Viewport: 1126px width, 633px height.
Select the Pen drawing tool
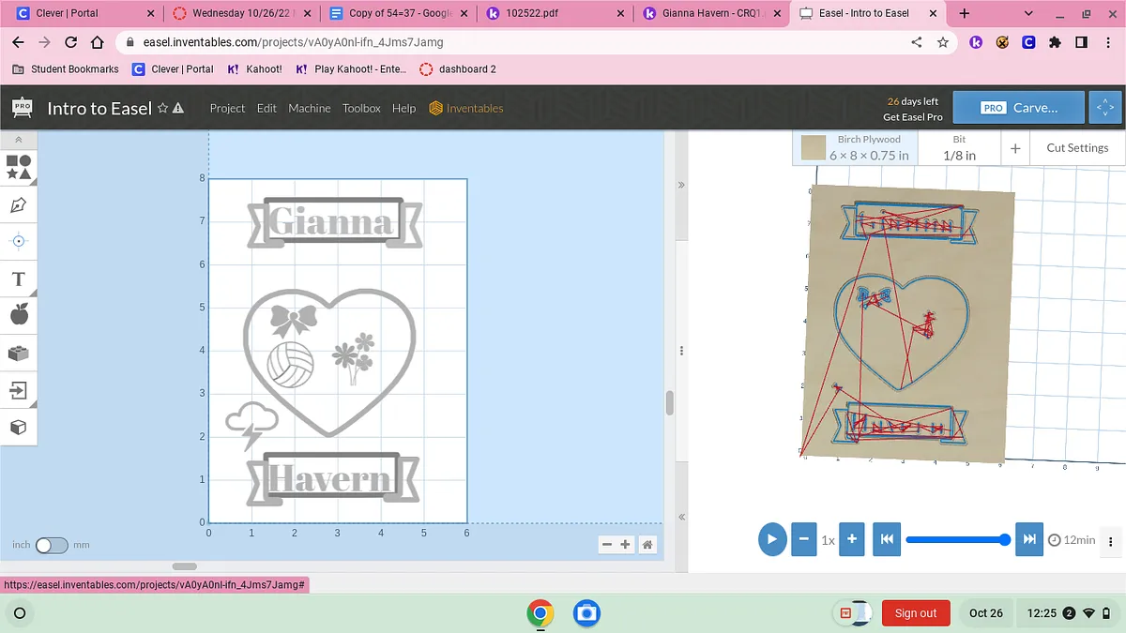point(19,204)
